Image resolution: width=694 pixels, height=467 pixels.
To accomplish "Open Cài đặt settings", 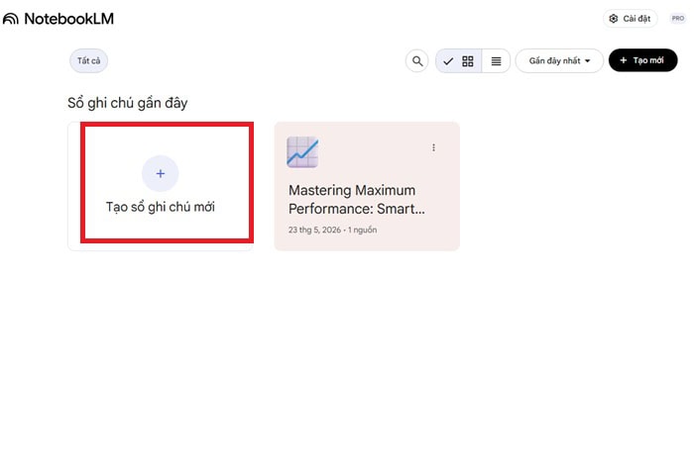I will coord(630,19).
